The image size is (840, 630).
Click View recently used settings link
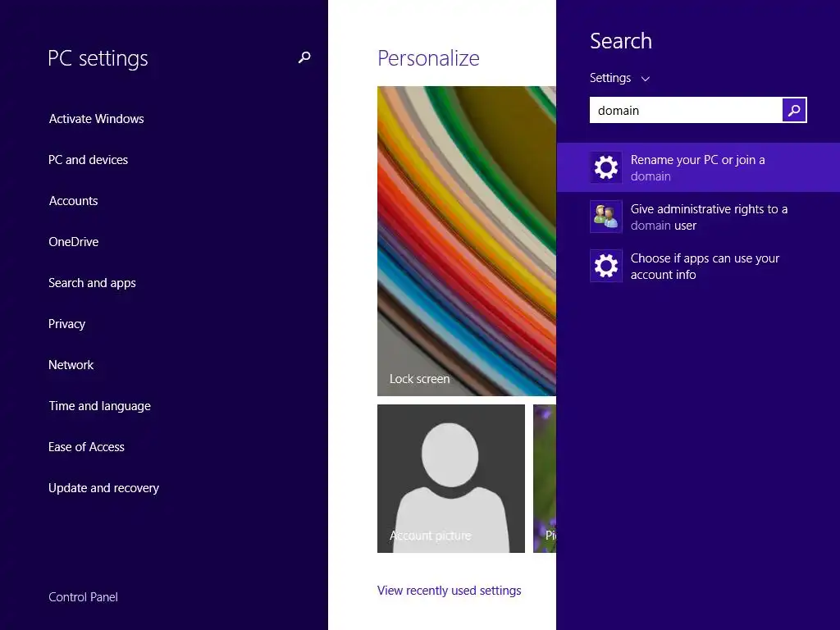(449, 591)
